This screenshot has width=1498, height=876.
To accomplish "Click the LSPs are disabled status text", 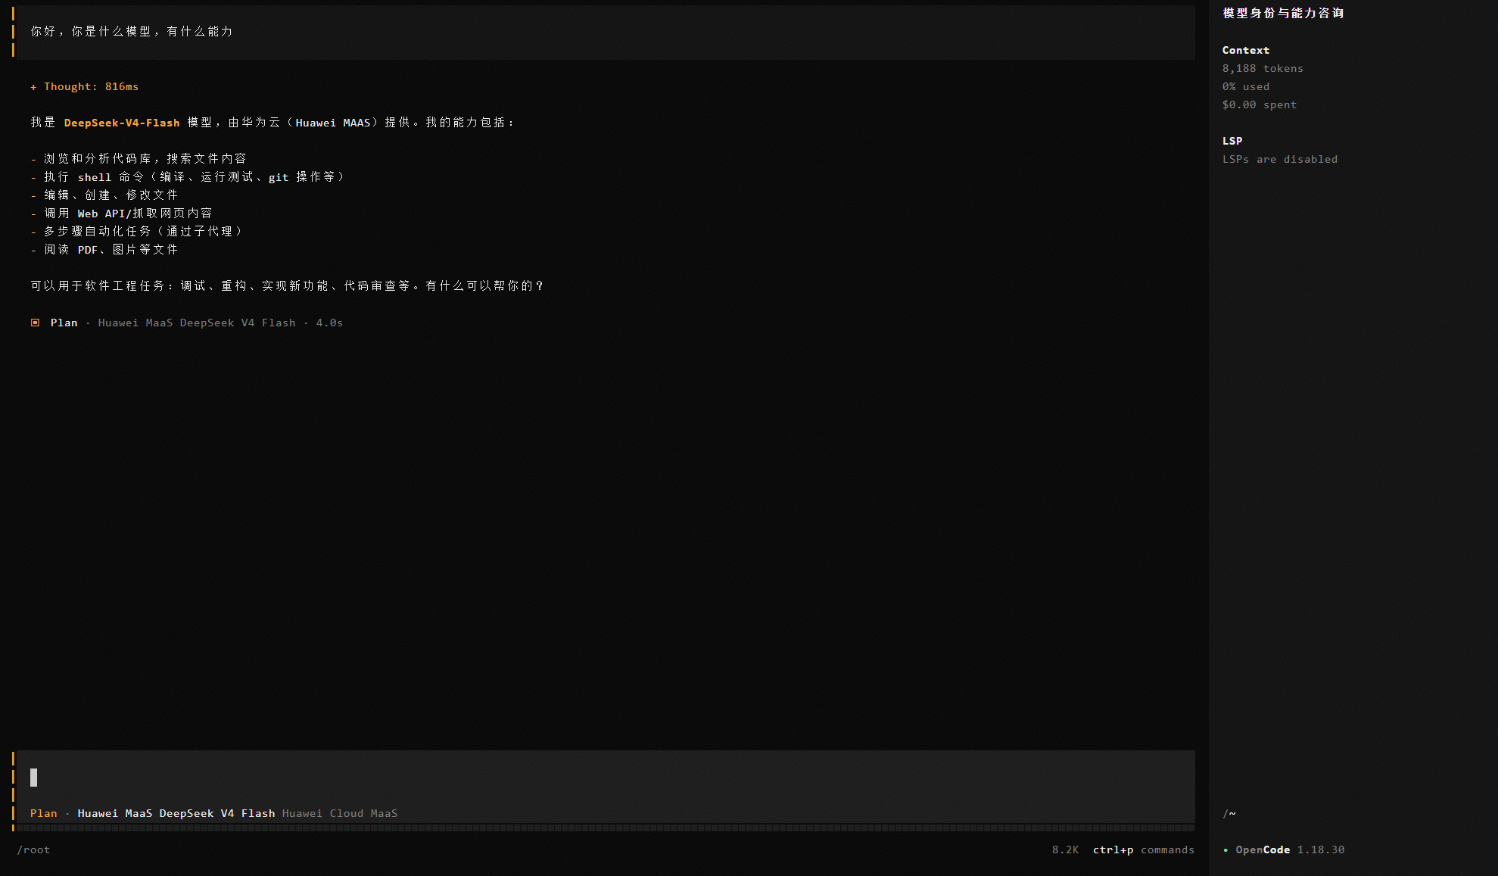I will [1279, 159].
